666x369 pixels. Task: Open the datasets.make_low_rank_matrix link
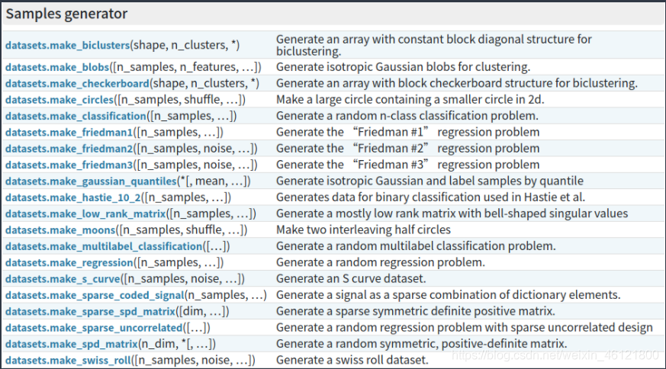pyautogui.click(x=85, y=213)
